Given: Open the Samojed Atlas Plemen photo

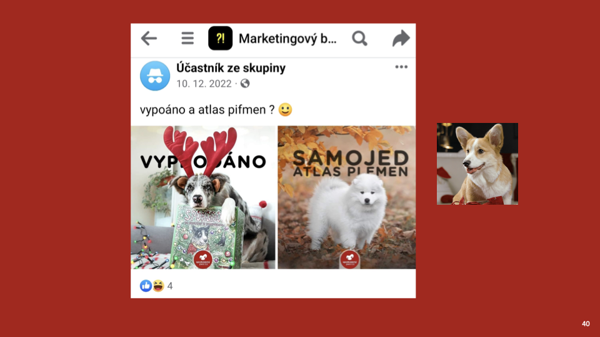Looking at the screenshot, I should (x=347, y=197).
